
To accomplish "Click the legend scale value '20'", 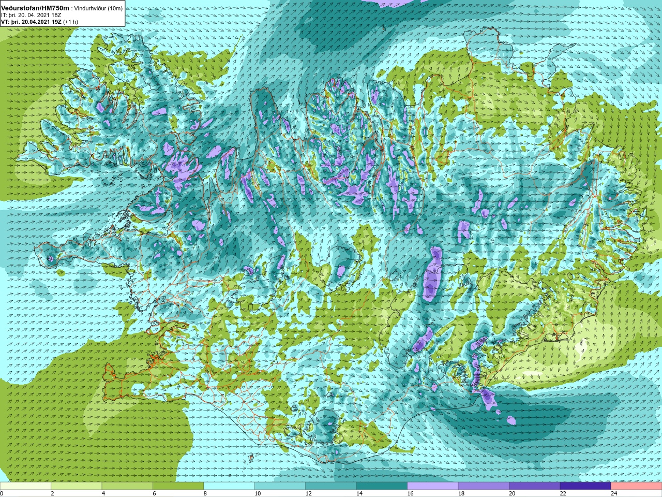I will click(512, 493).
